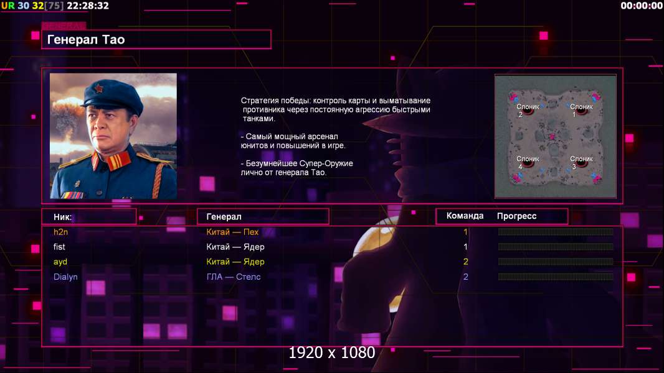
Task: Click the 22:28:32 clock overlay
Action: pyautogui.click(x=88, y=6)
